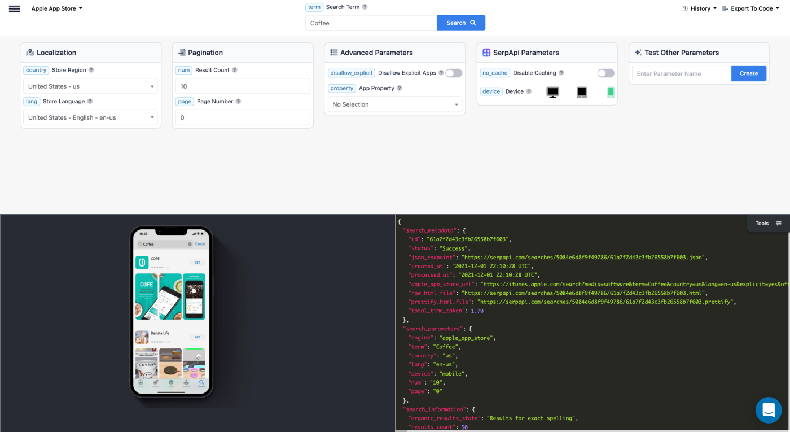Tap the Today tab icon on phone
Viewport: 790px width, 432px height.
pos(141,383)
